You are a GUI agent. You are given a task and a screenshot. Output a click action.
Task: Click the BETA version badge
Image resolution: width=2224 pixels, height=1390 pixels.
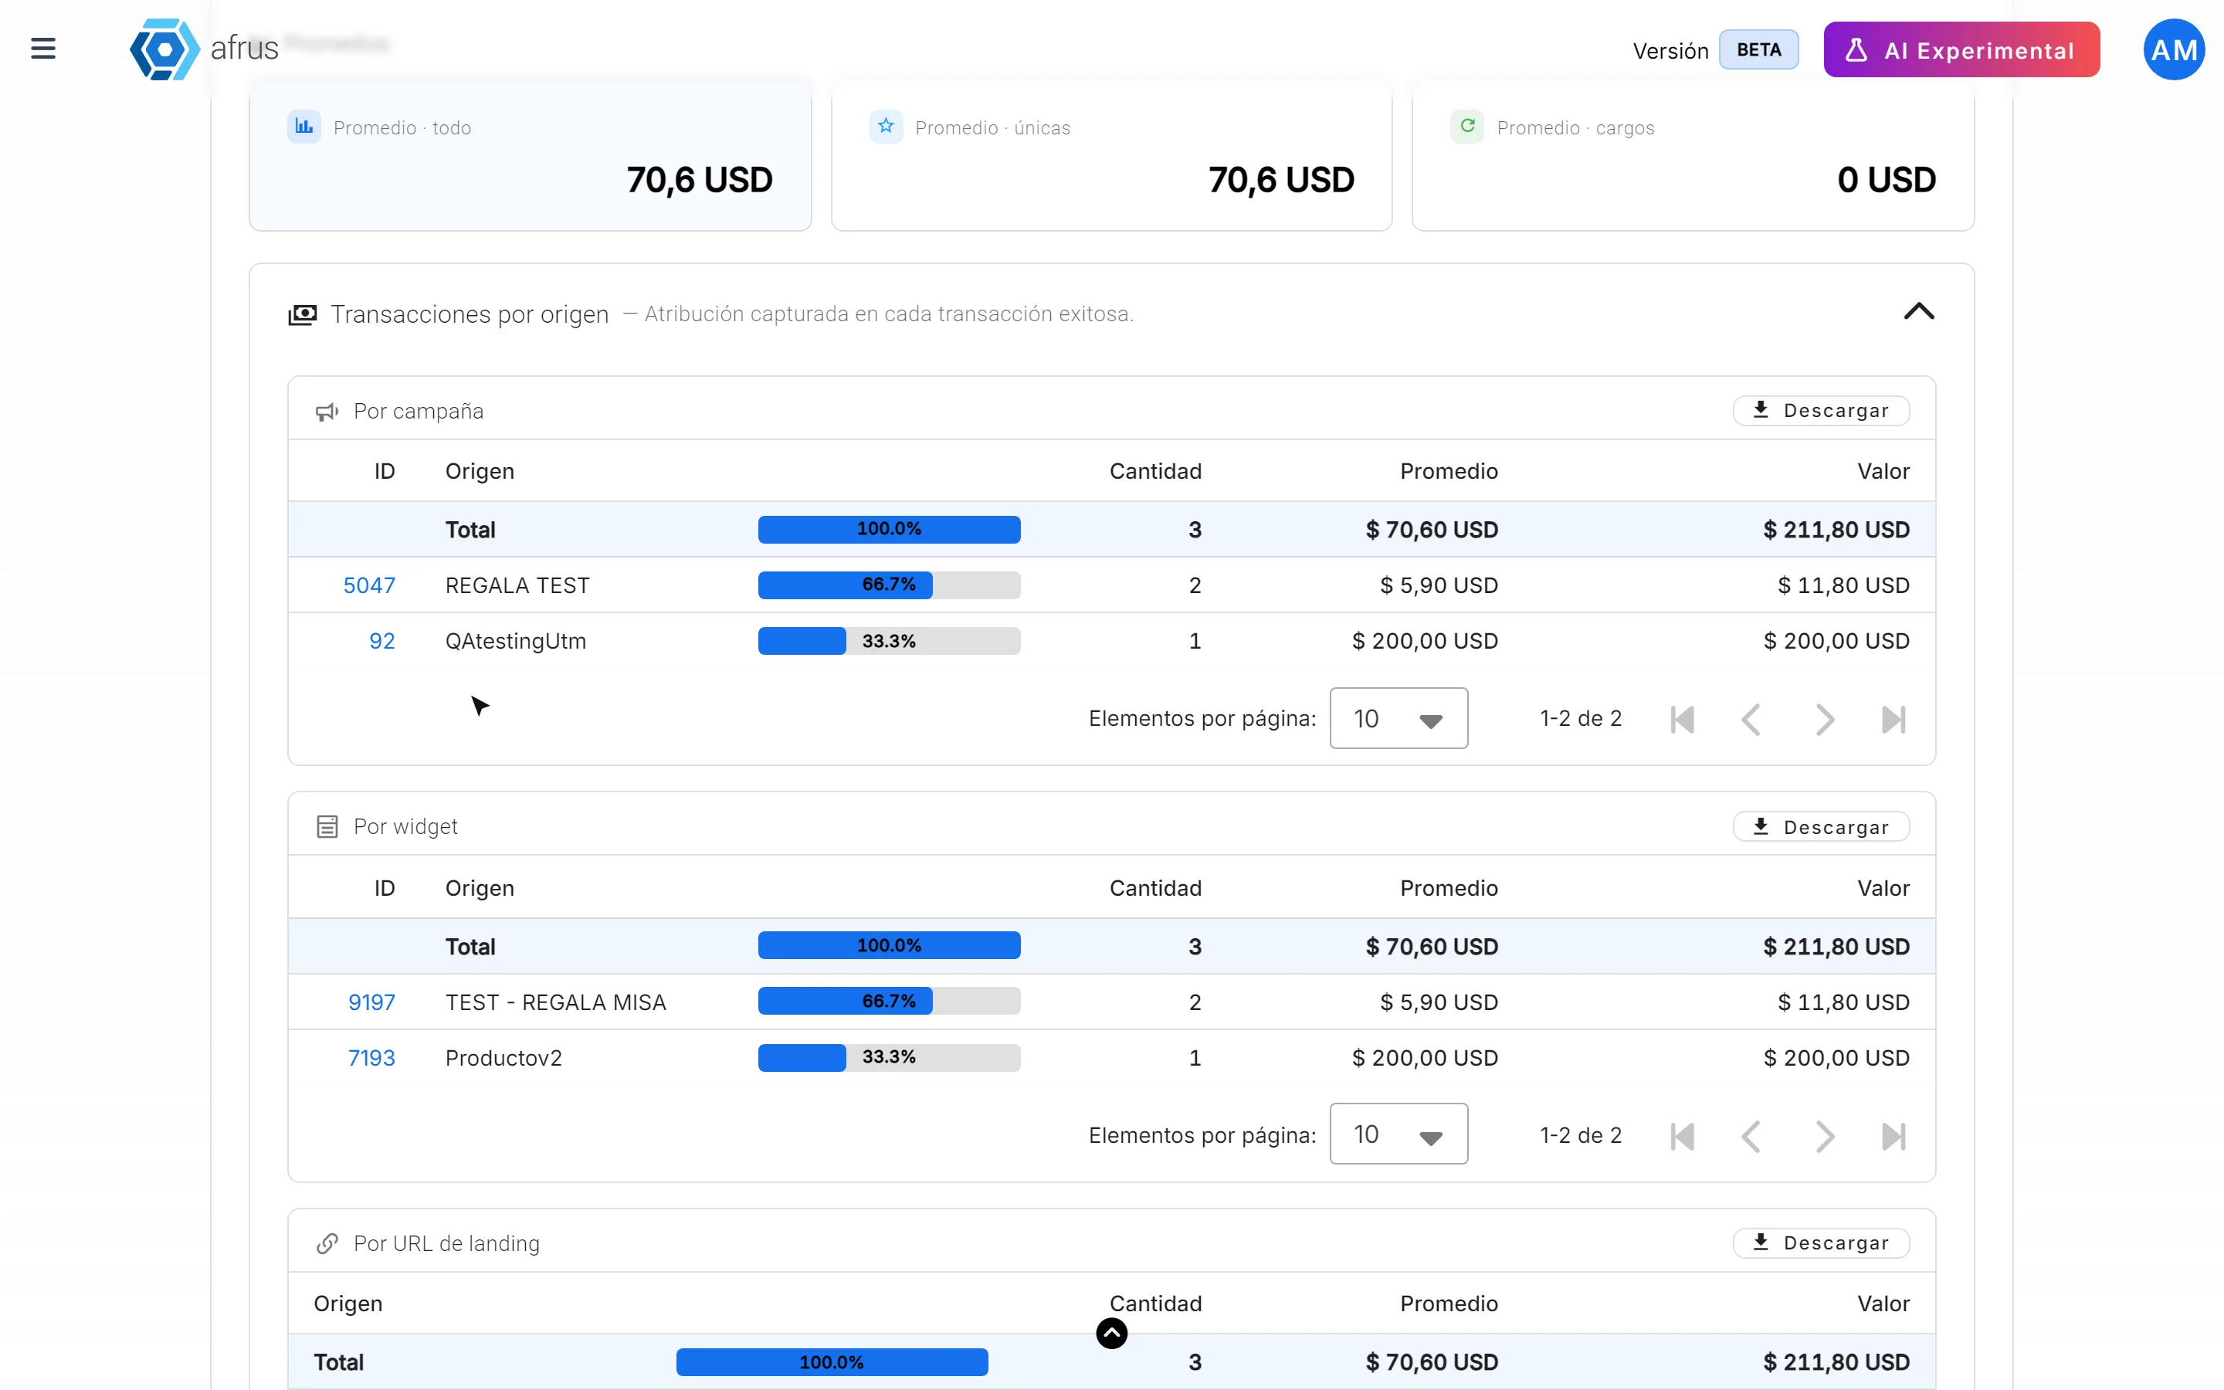(x=1758, y=49)
